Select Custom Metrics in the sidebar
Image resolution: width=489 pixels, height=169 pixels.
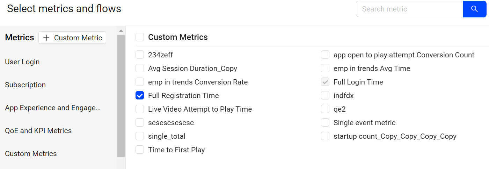(31, 154)
